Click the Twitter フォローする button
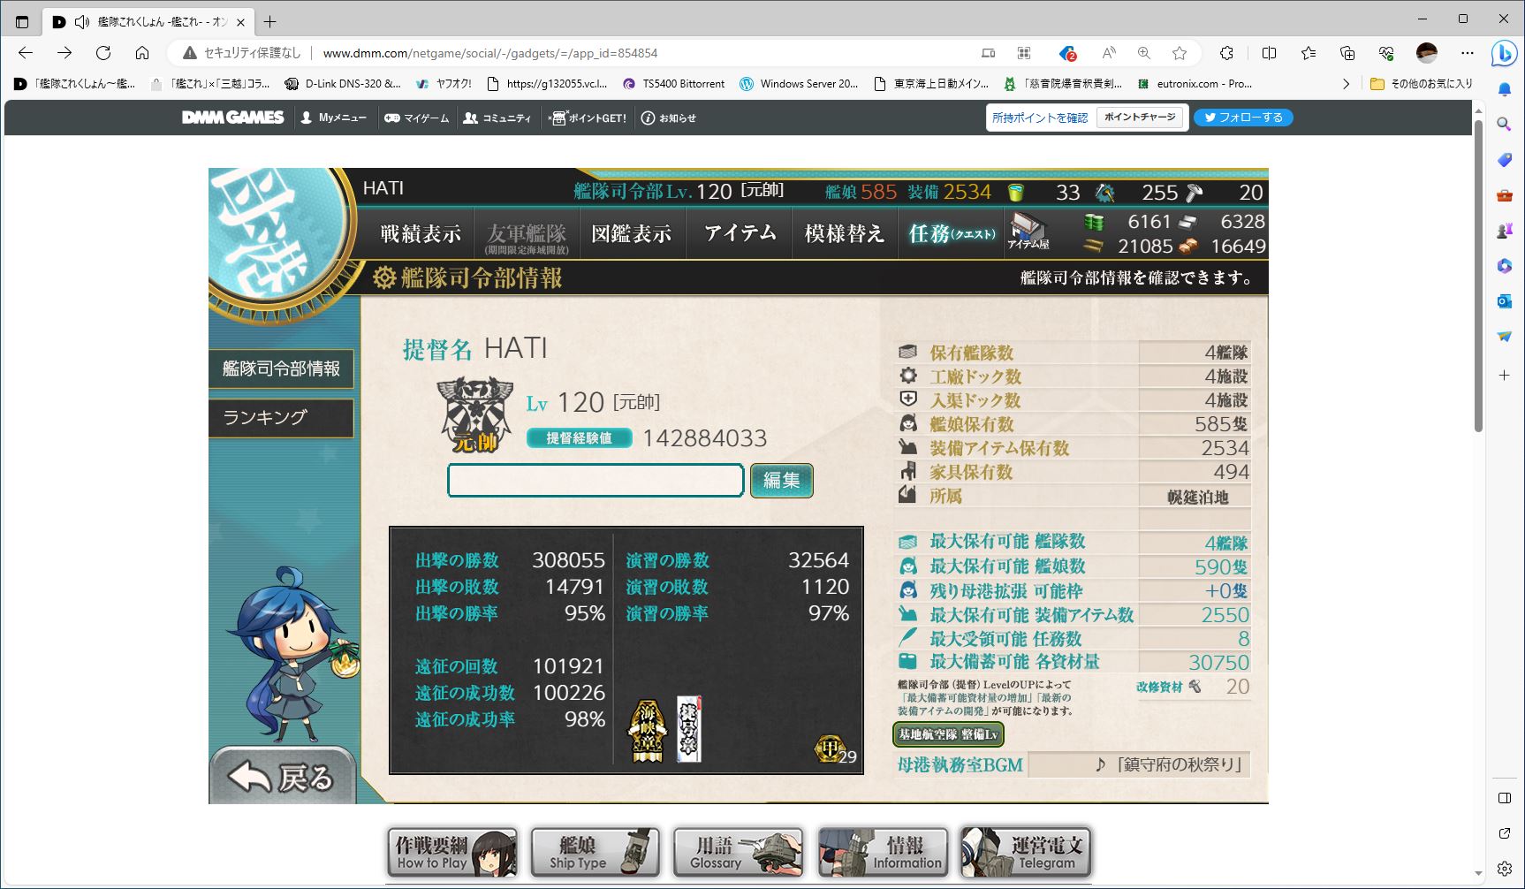1525x889 pixels. click(x=1243, y=118)
